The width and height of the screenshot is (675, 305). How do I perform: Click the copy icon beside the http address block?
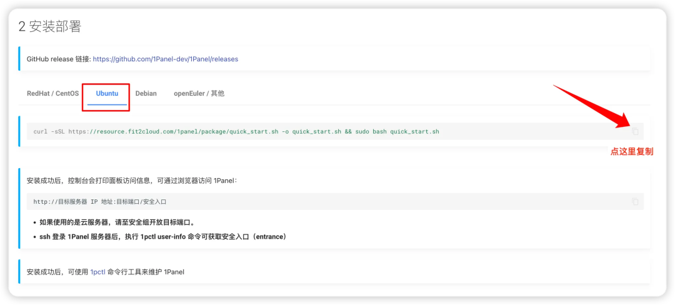coord(635,201)
